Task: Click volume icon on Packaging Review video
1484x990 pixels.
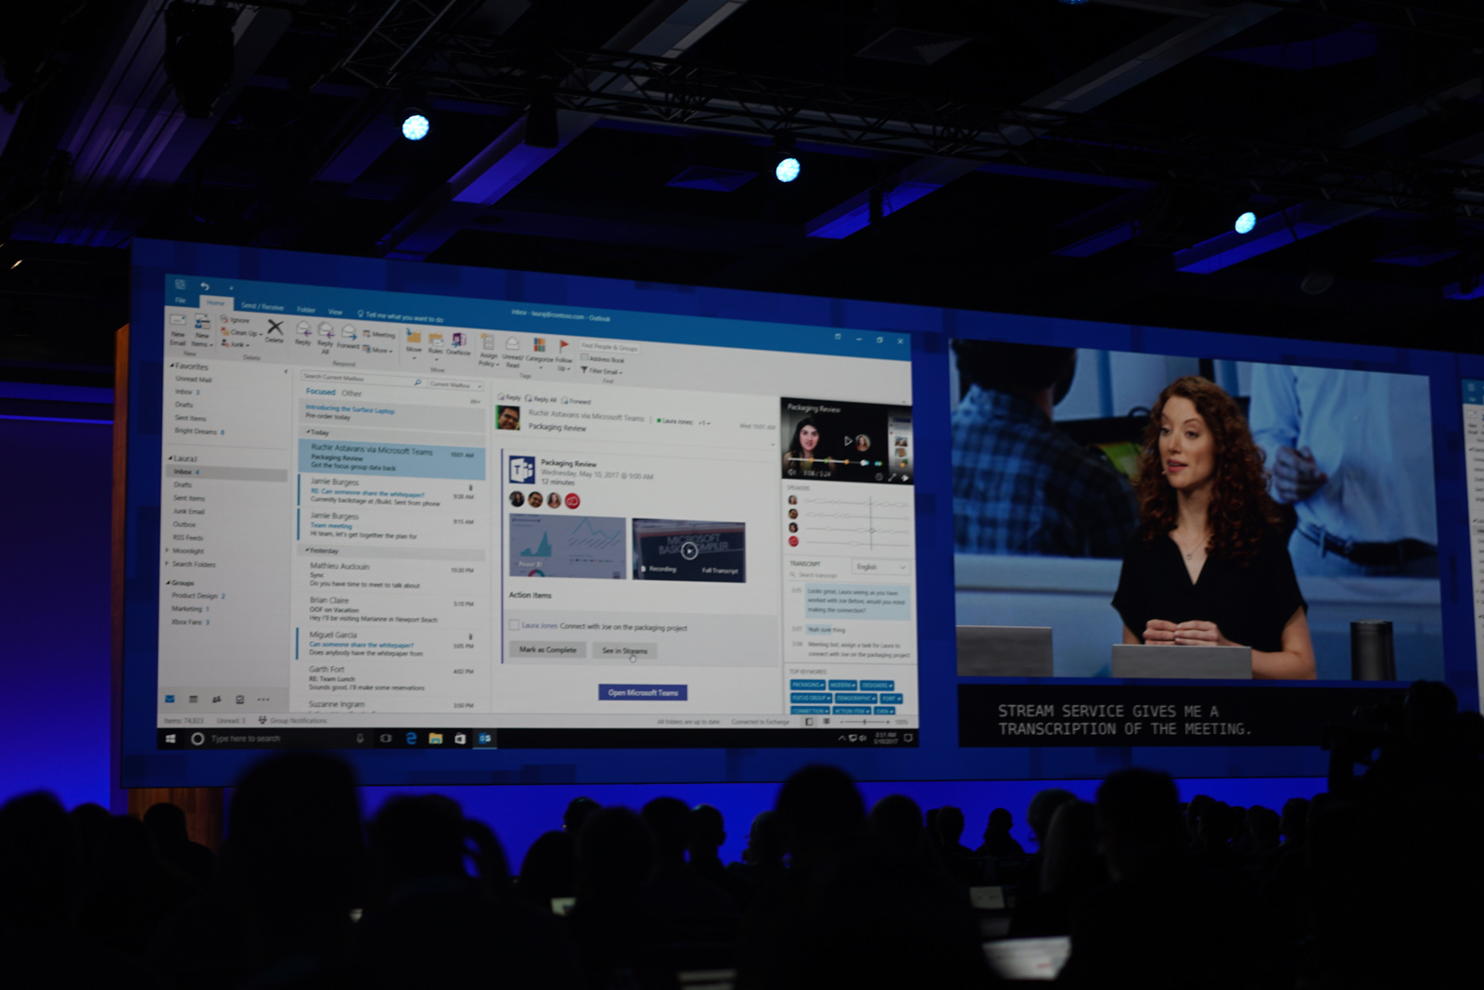Action: click(792, 472)
